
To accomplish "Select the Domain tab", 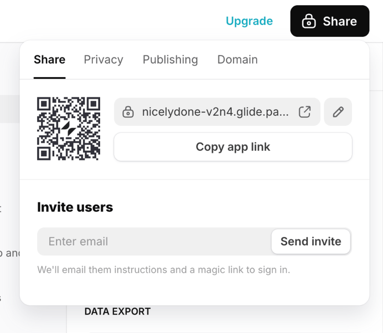I will 237,59.
